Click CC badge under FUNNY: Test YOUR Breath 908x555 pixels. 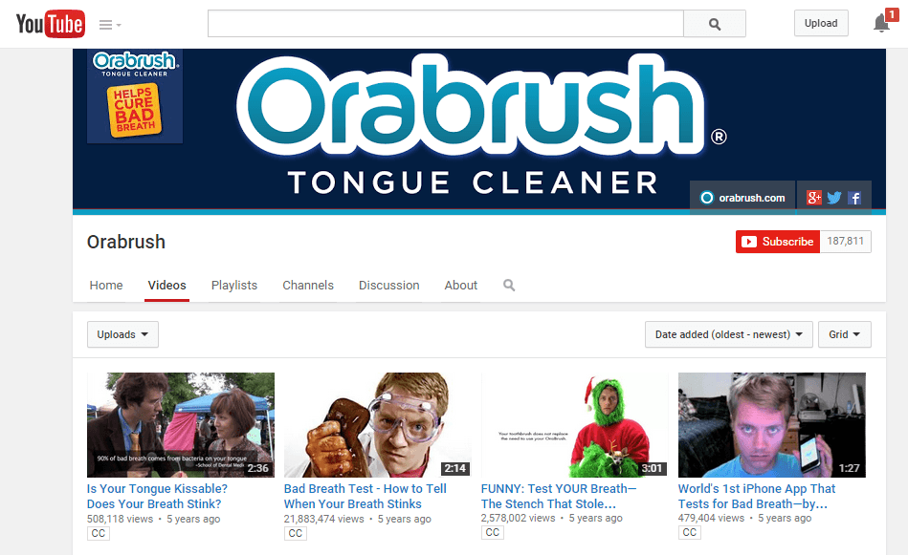(492, 532)
